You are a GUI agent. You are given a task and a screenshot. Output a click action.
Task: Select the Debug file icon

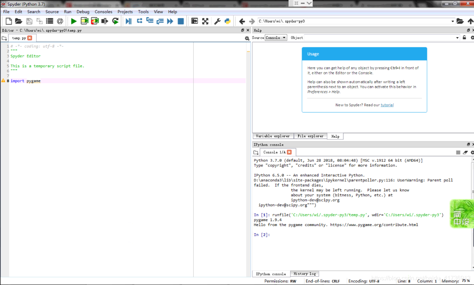pyautogui.click(x=130, y=21)
